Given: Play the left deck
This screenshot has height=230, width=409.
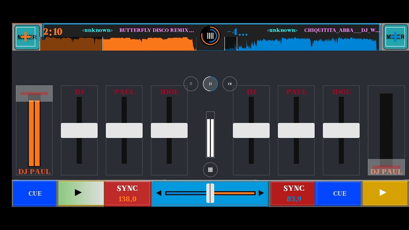Looking at the screenshot, I should tap(81, 193).
